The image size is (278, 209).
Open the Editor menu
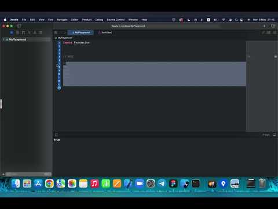75,20
